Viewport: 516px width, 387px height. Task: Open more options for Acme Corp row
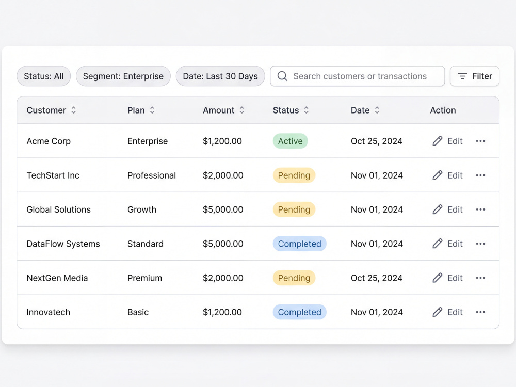point(480,141)
